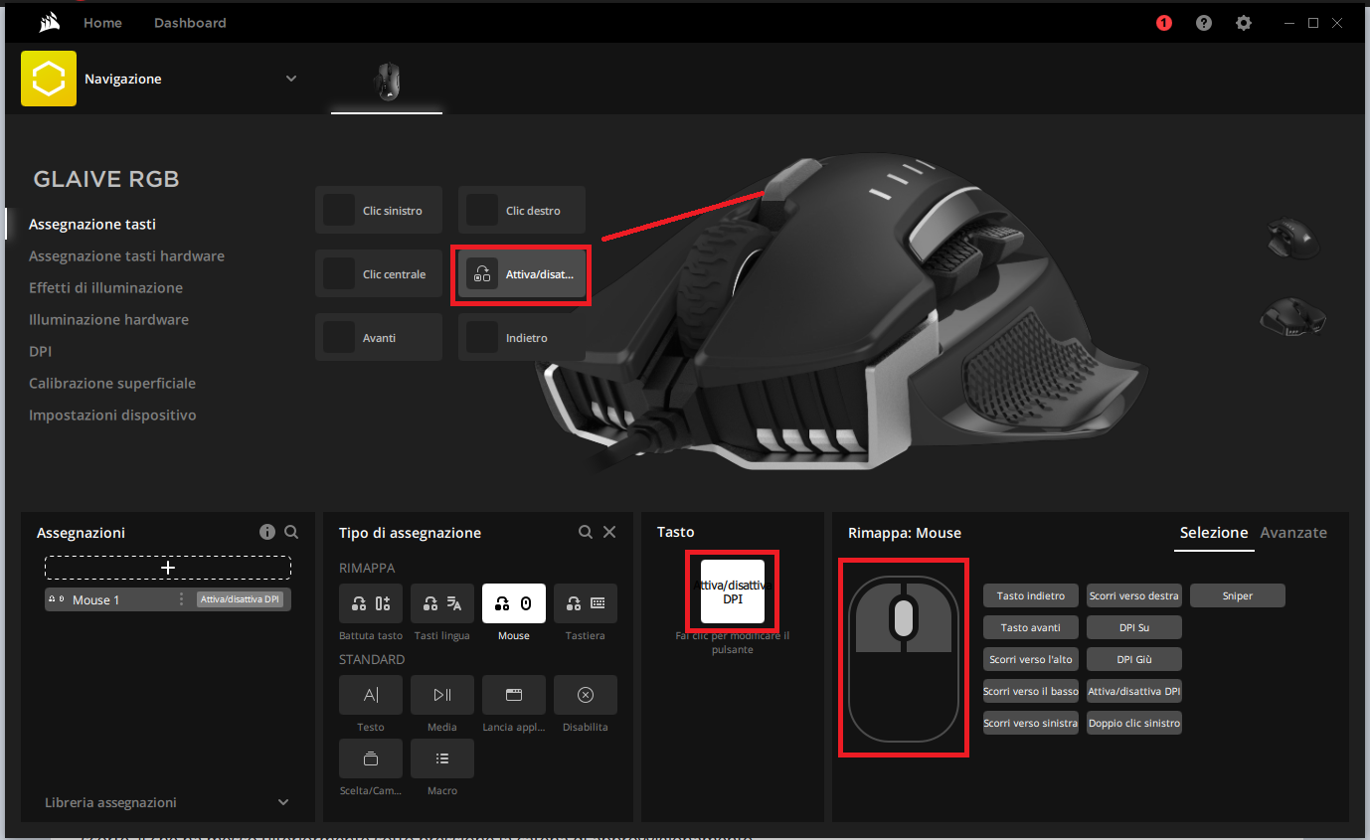
Task: Expand the Navigazione profile dropdown
Action: [291, 79]
